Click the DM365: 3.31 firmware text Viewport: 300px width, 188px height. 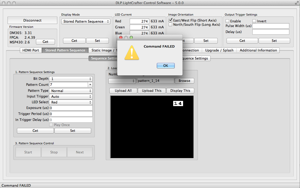pos(21,33)
